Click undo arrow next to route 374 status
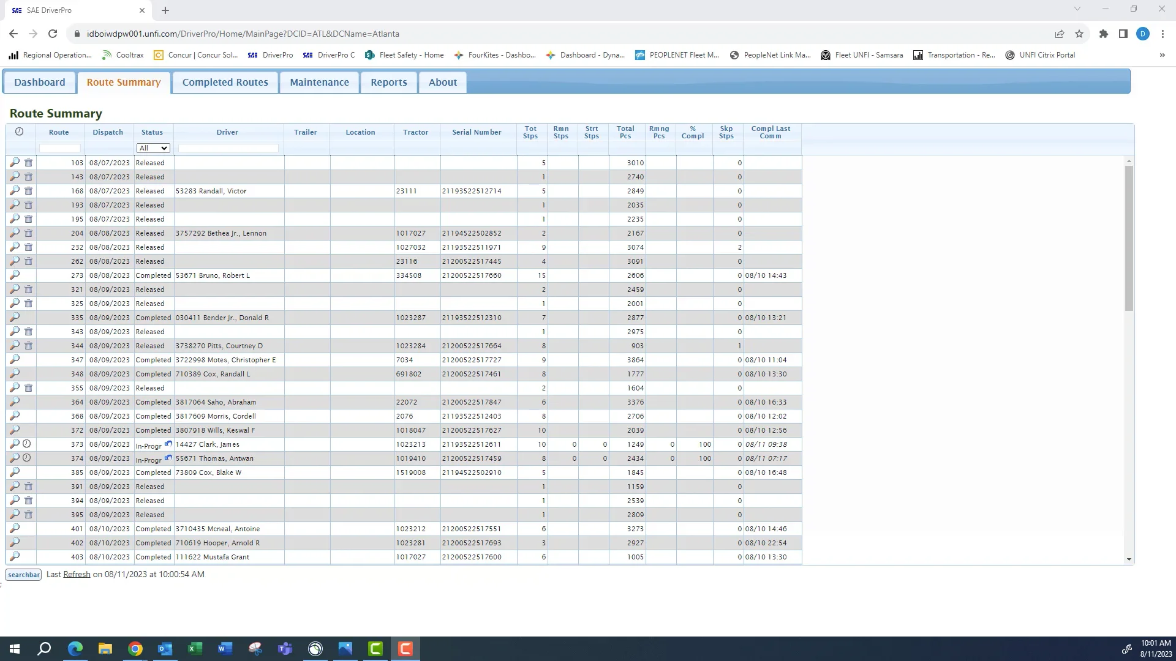 coord(168,457)
